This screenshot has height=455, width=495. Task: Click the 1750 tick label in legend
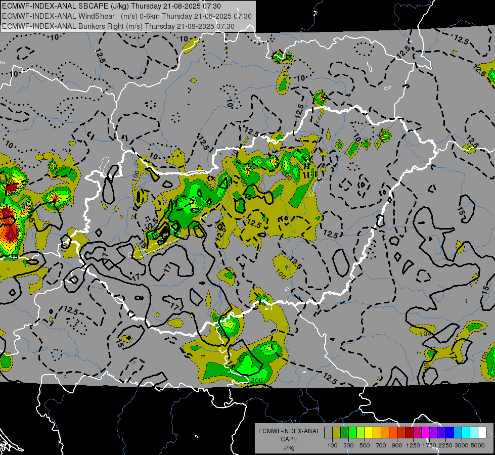[x=429, y=445]
